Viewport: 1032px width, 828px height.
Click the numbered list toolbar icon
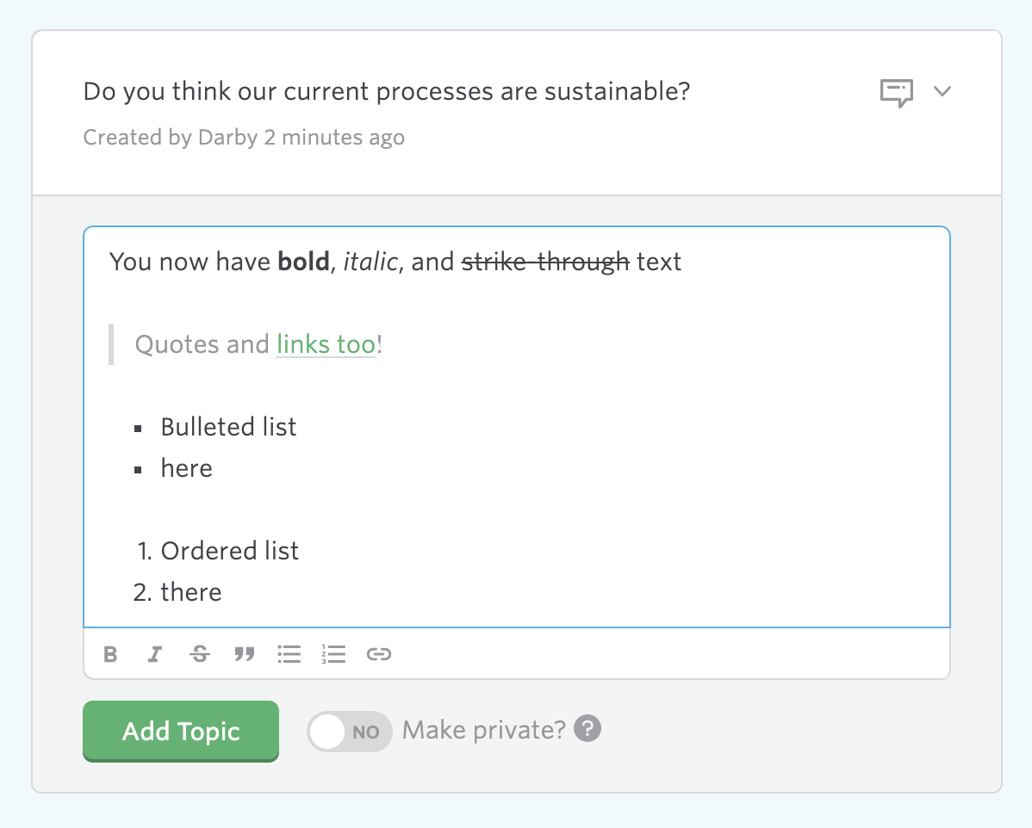[x=333, y=654]
